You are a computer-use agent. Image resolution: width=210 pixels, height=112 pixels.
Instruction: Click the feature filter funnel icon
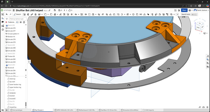click(x=7, y=19)
